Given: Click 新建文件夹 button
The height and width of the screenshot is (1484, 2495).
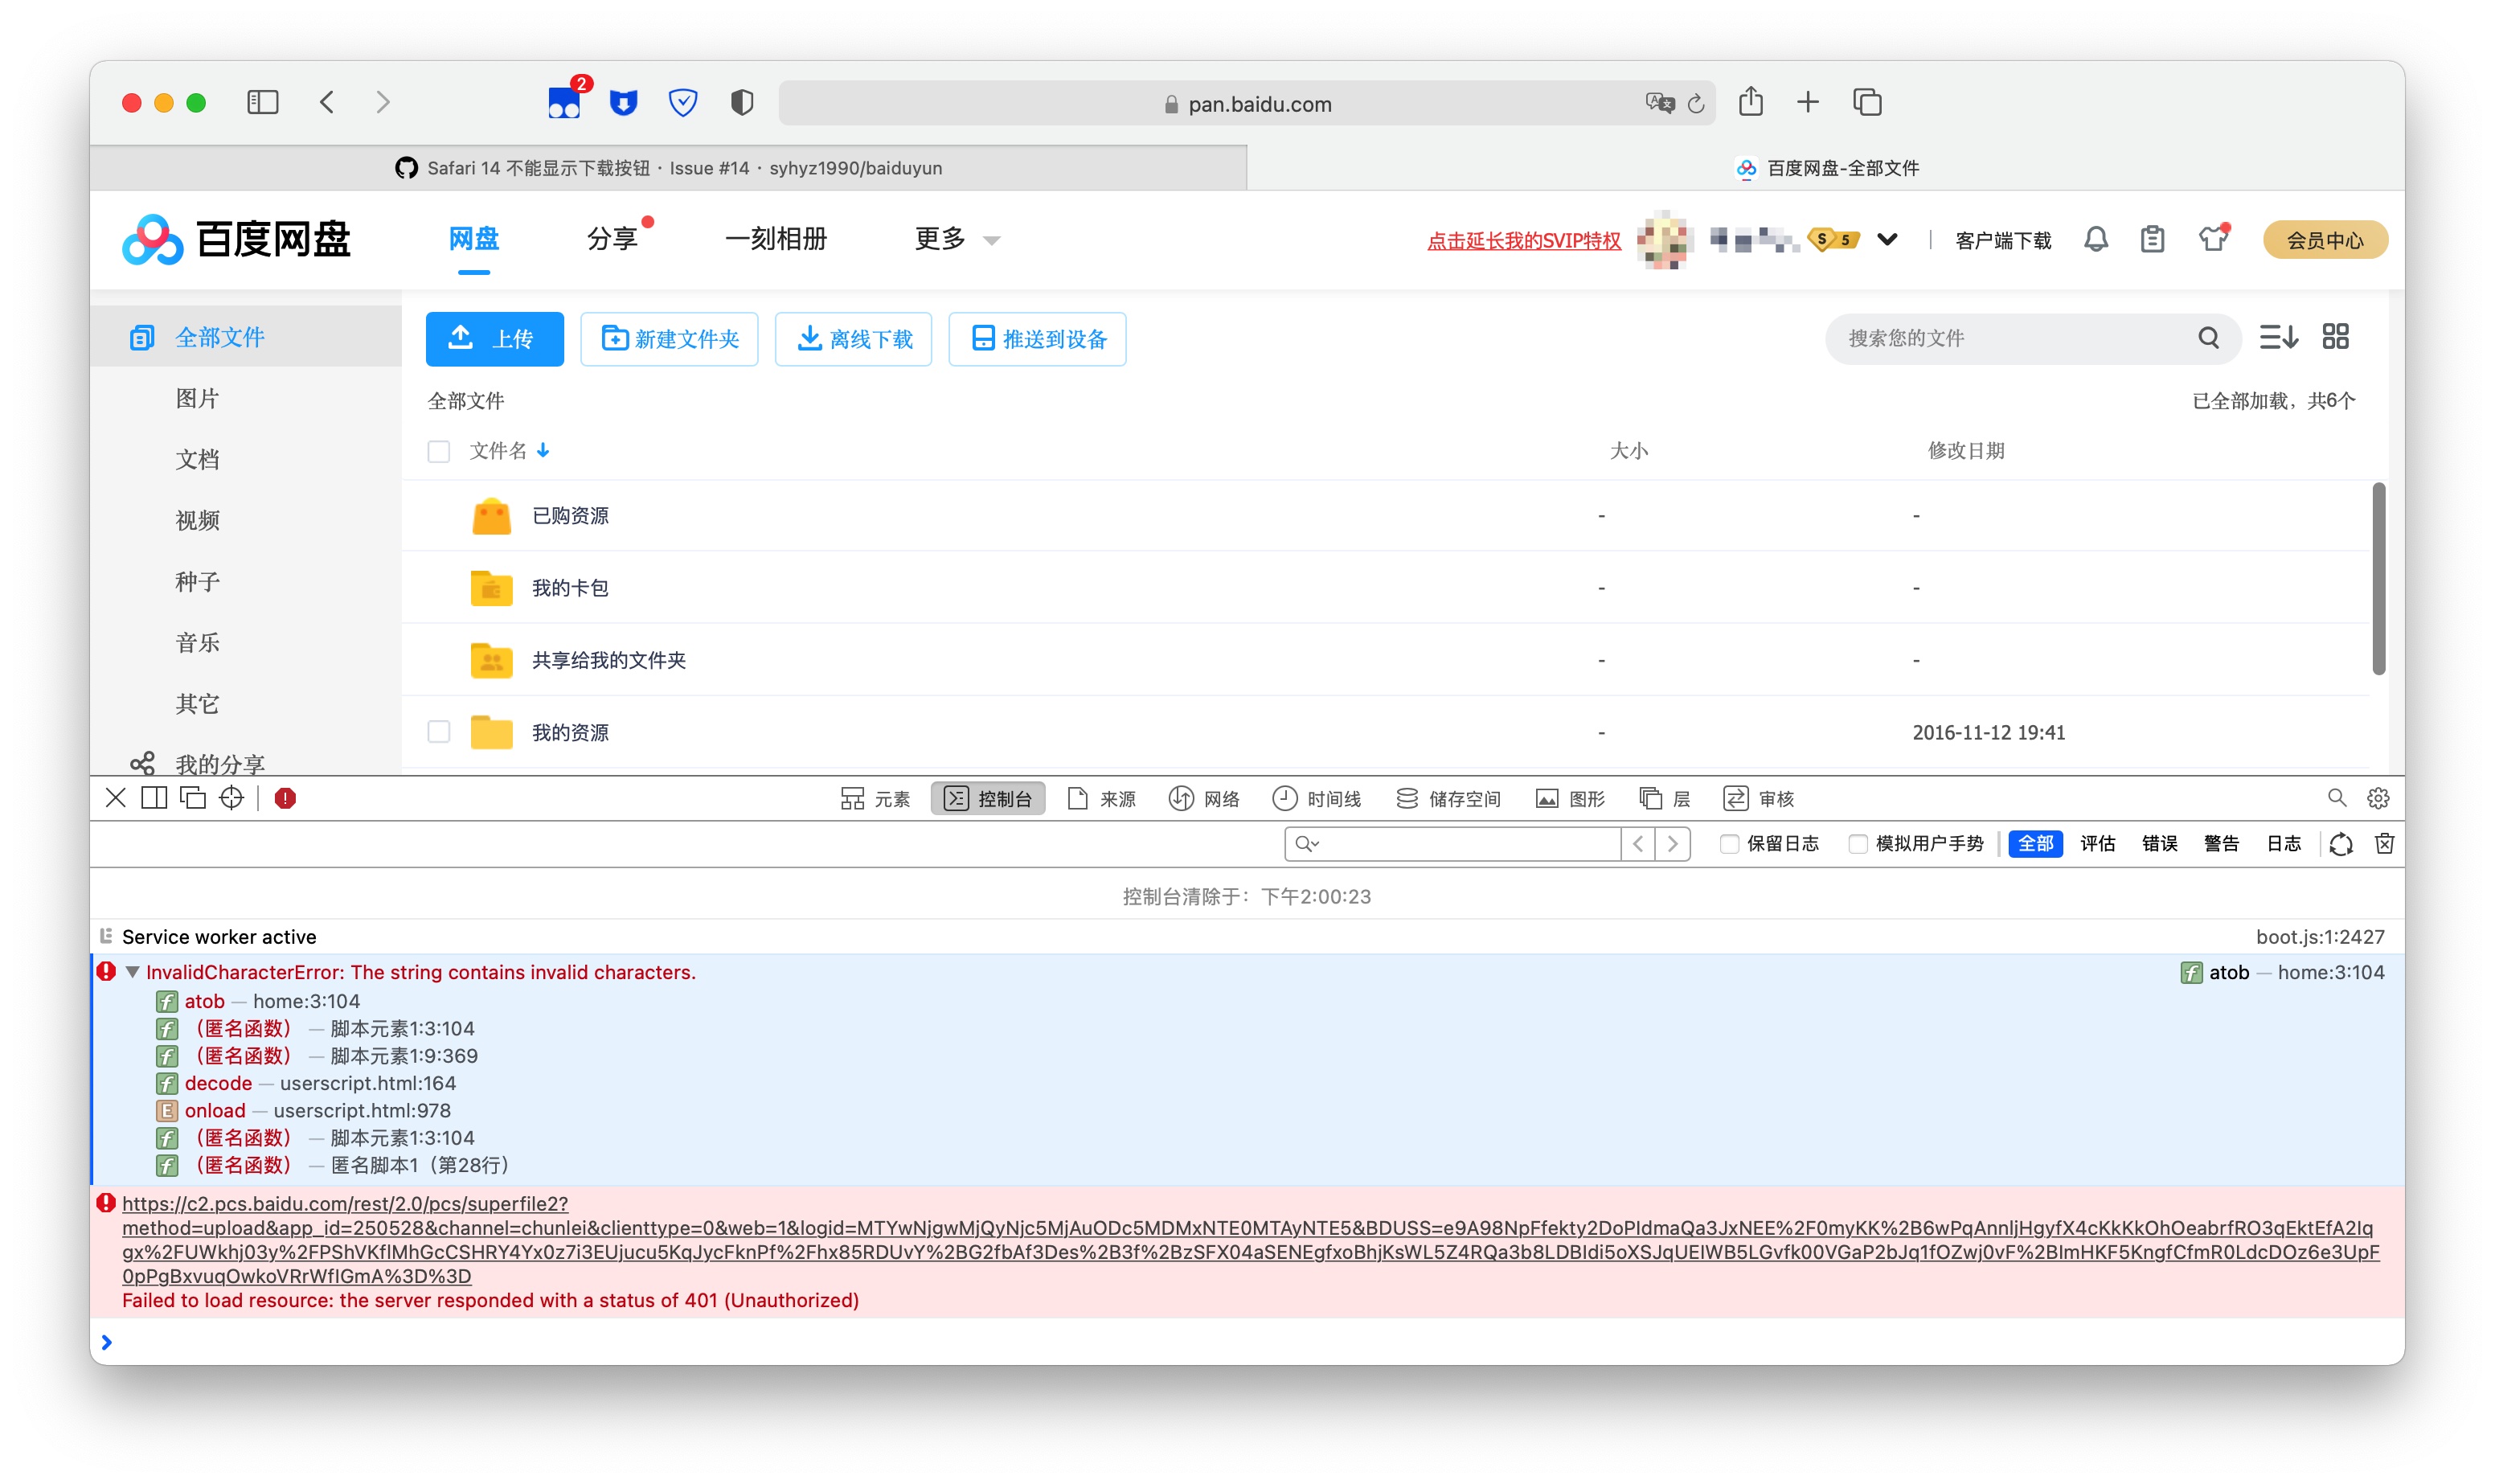Looking at the screenshot, I should click(669, 339).
